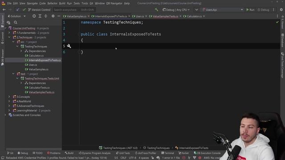Screen dimensions: 285x160
Task: Click the collapse all icon in Solution panel
Action: tap(45, 16)
